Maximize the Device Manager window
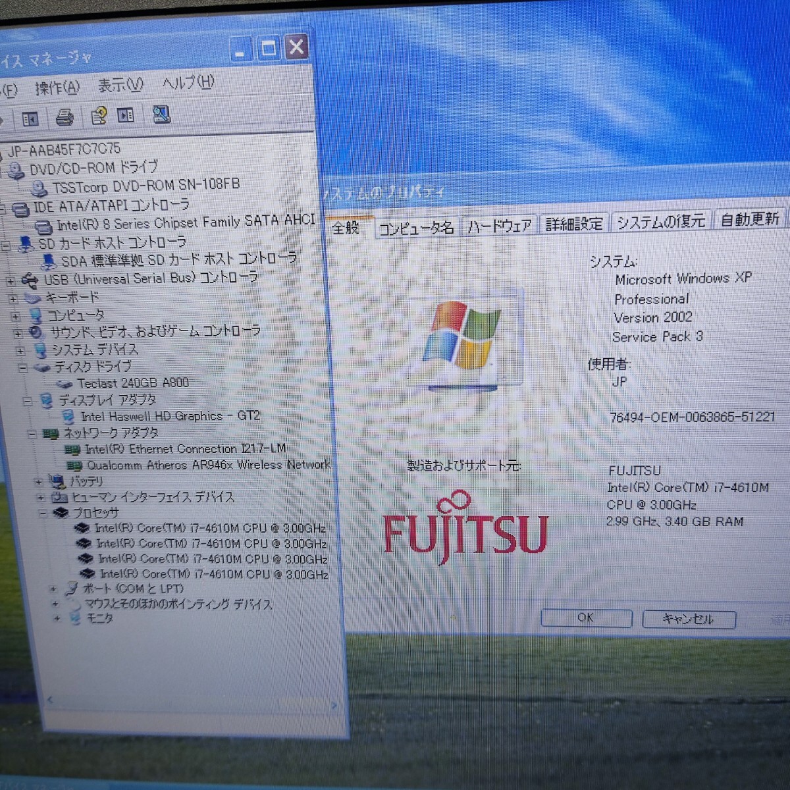 (269, 49)
